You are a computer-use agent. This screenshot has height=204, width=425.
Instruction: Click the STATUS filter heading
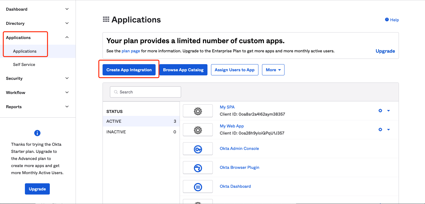(114, 111)
